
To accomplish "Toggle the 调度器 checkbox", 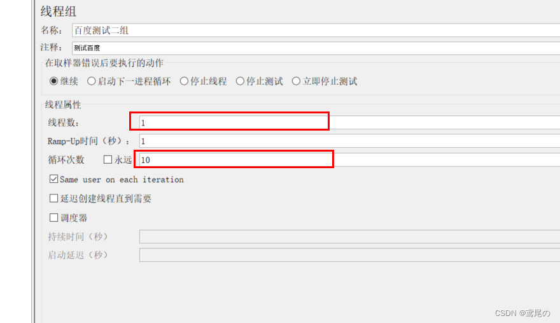I will 54,218.
